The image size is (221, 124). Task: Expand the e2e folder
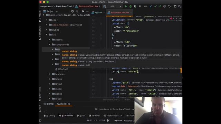[x=47, y=20]
